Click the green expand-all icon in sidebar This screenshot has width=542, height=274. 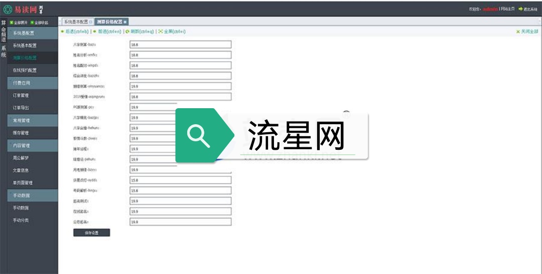12,23
